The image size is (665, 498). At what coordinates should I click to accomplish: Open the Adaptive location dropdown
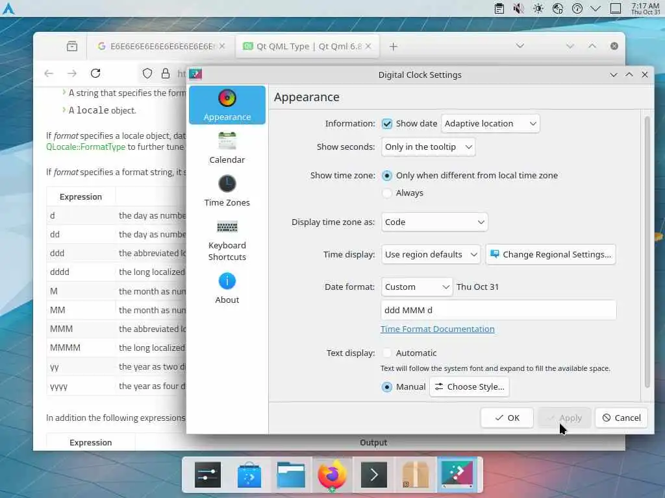(490, 124)
